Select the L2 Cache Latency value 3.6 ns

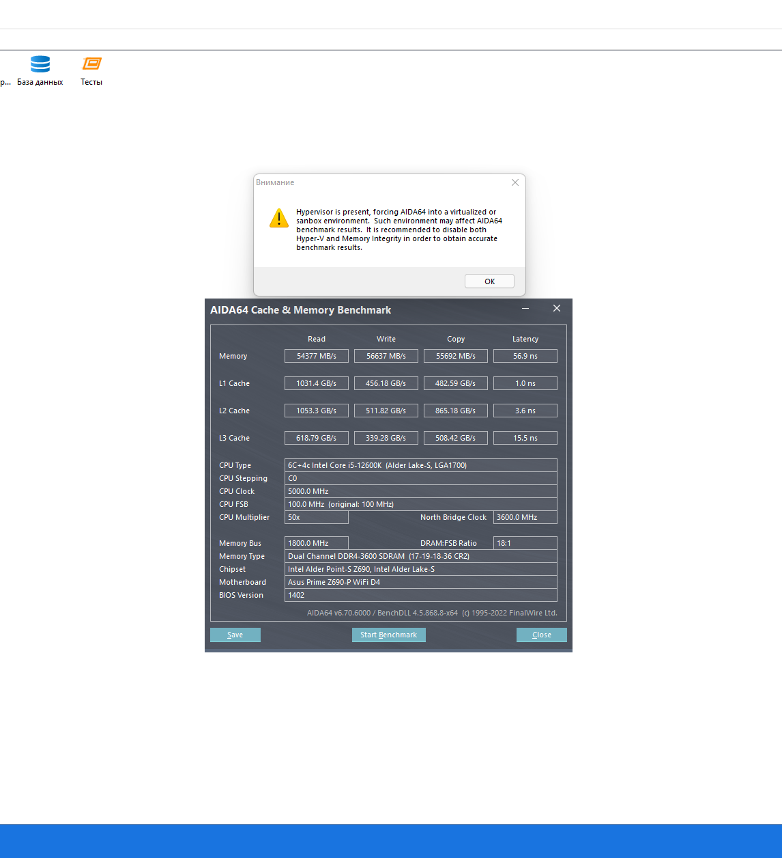tap(525, 411)
